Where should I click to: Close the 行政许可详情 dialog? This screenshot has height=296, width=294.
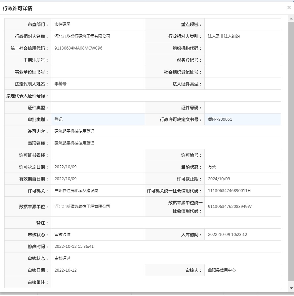tap(289, 7)
